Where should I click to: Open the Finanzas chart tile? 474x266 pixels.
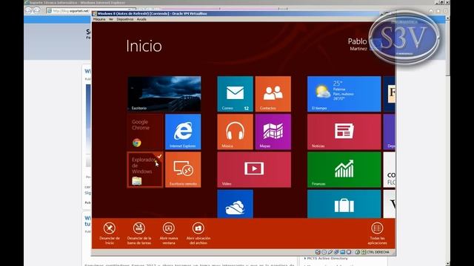click(x=344, y=169)
